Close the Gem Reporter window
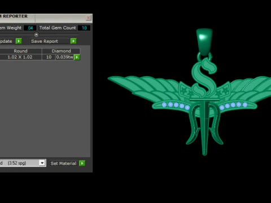Image resolution: width=271 pixels, height=203 pixels. pos(88,18)
